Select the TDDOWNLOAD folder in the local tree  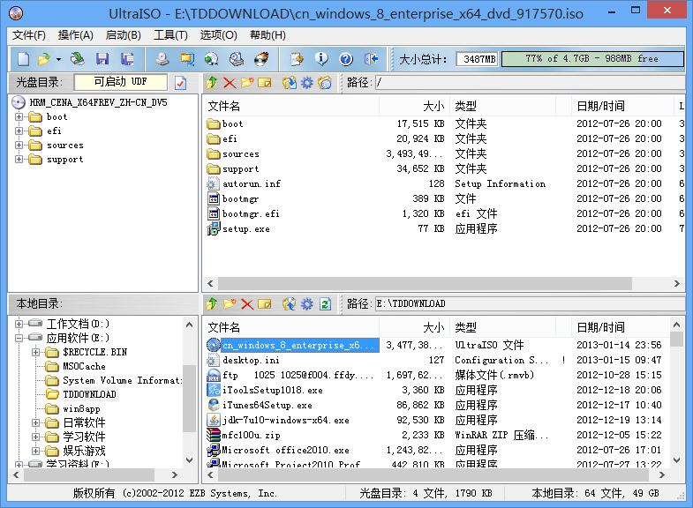89,394
